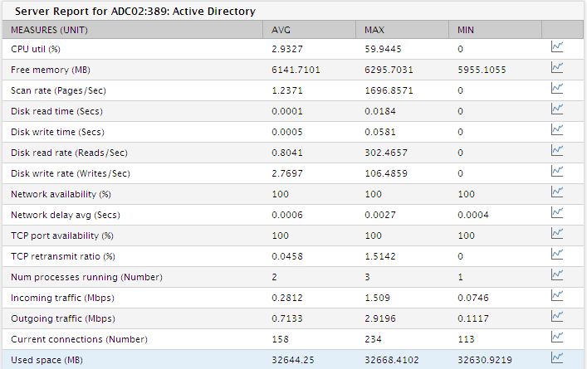The image size is (587, 369).
Task: Open the graph icon for Network delay avg
Action: pos(557,213)
